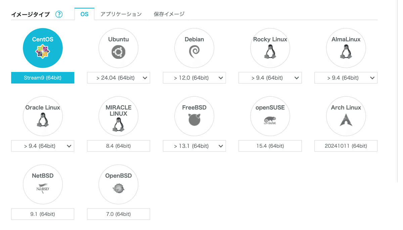Expand AlmaLinux 9.4 version dropdown
This screenshot has height=230, width=403.
tap(346, 78)
